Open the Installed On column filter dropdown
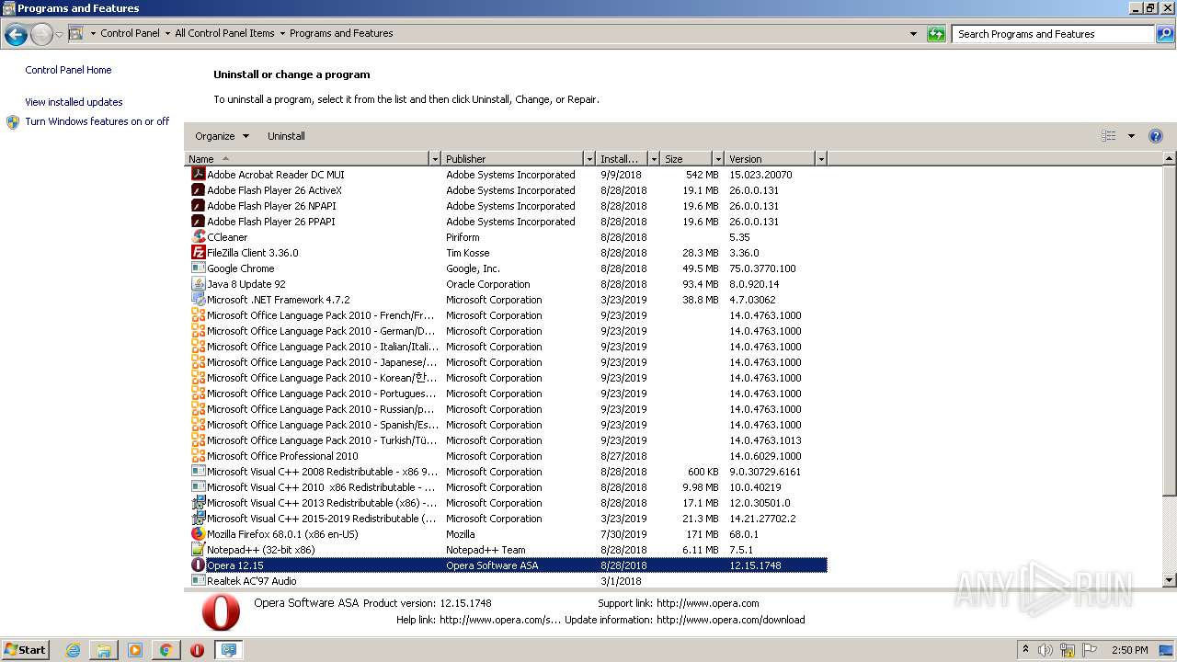The image size is (1177, 662). point(654,159)
